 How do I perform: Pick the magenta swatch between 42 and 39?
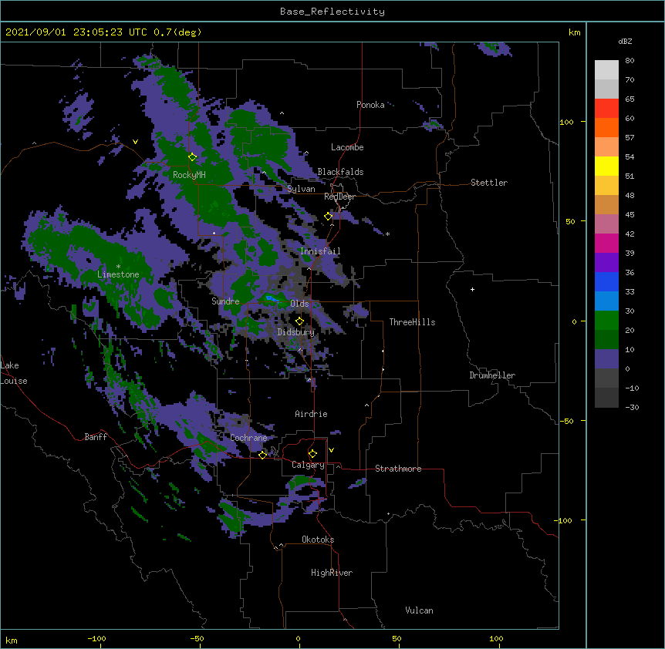[606, 243]
